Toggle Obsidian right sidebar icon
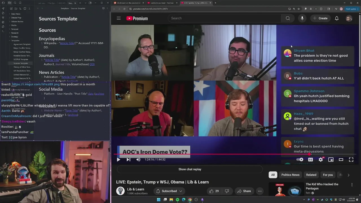Screen dimensions: 361x203 (x=90, y=3)
